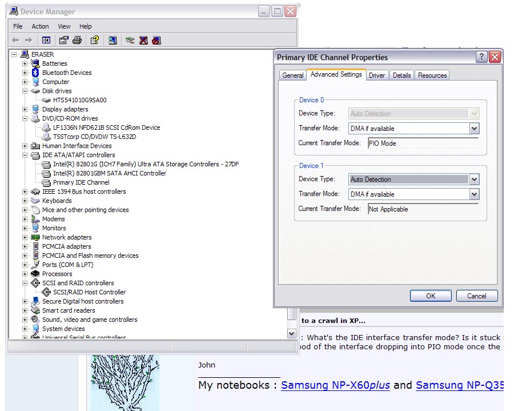This screenshot has height=411, width=518.
Task: Expand the Network adapters node
Action: point(25,237)
